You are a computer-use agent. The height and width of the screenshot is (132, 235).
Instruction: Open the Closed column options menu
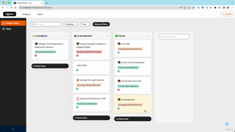coord(149,36)
